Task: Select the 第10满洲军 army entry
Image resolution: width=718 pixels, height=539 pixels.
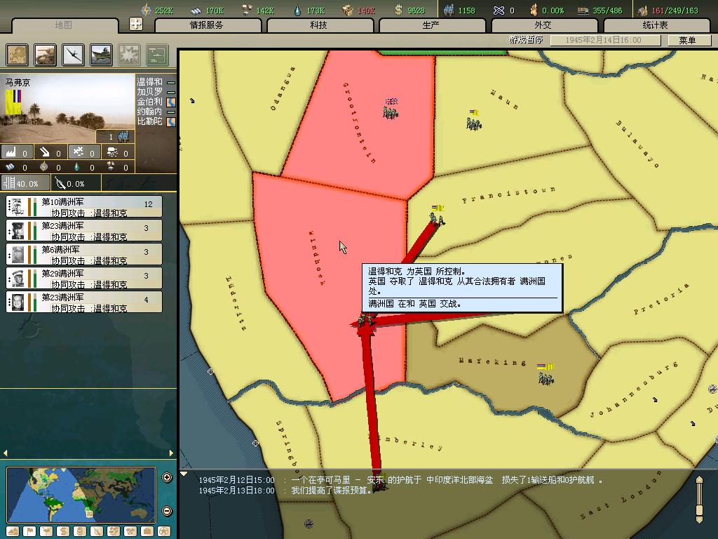Action: pyautogui.click(x=84, y=206)
